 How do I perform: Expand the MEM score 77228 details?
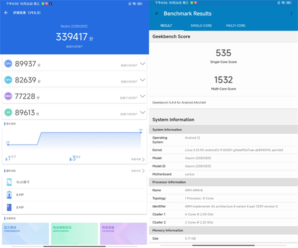click(143, 96)
